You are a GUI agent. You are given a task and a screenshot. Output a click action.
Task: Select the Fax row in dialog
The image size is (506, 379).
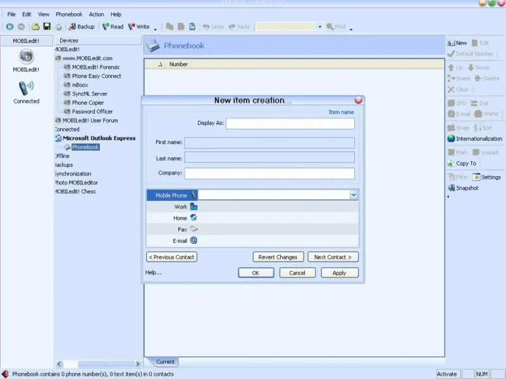[x=252, y=229]
